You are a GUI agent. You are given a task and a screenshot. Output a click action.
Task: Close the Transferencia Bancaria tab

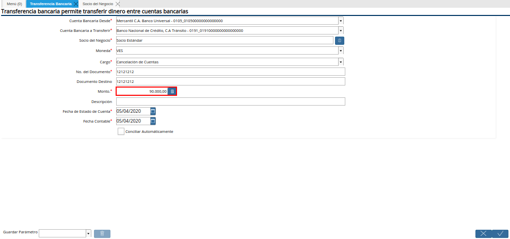click(x=76, y=4)
